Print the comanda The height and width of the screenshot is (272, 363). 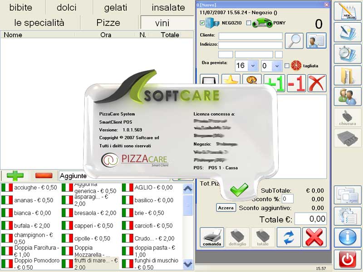(212, 237)
